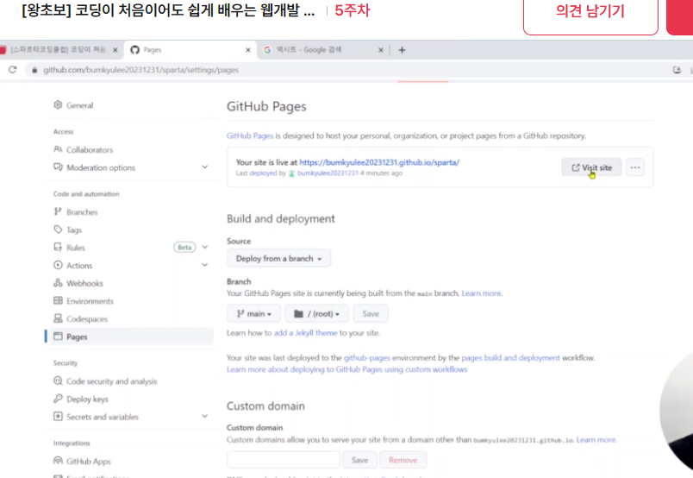Click the install/download icon in address bar
The image size is (693, 478).
coord(677,70)
